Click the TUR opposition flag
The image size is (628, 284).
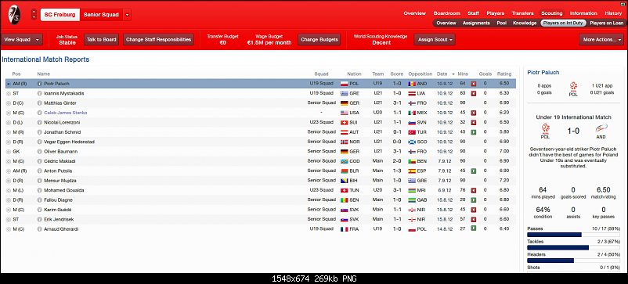[412, 132]
